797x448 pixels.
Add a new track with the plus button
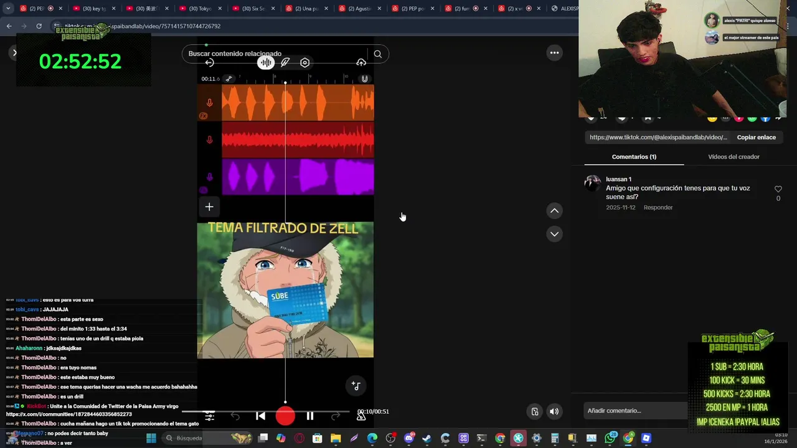(209, 207)
